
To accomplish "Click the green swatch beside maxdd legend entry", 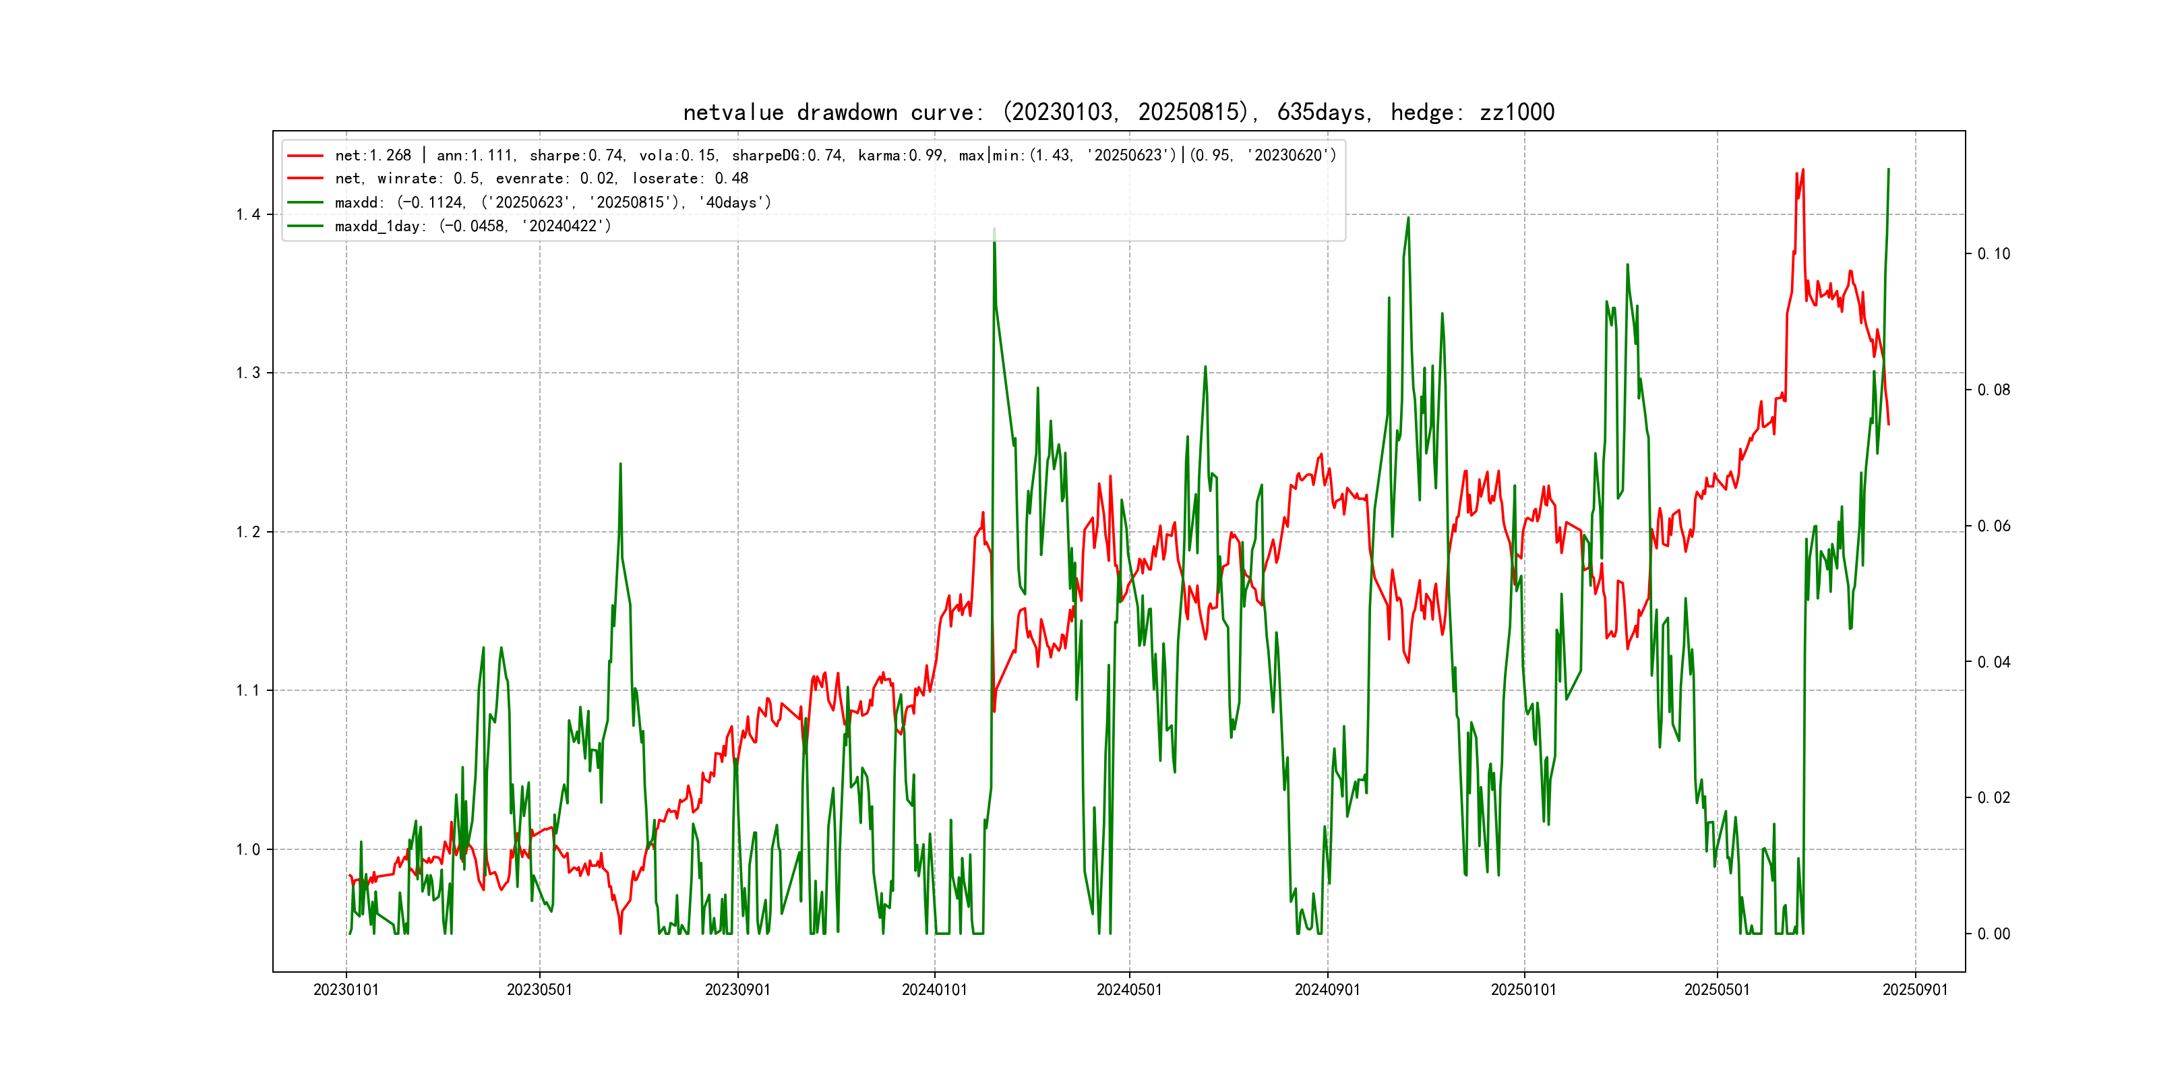I will tap(305, 203).
